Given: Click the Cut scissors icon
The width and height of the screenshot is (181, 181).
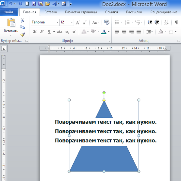Looking at the screenshot, I should click(22, 20).
